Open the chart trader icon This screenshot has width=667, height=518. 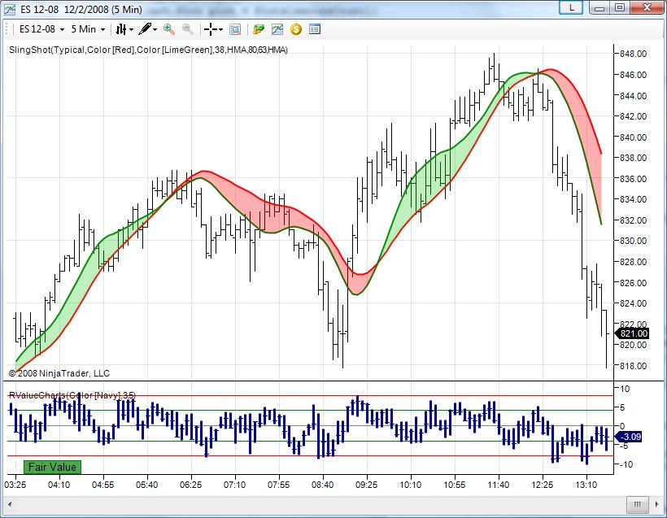[x=258, y=29]
